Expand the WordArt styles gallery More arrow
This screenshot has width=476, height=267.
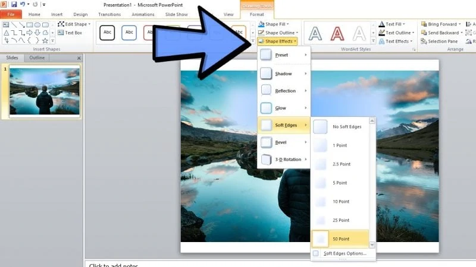pos(373,40)
